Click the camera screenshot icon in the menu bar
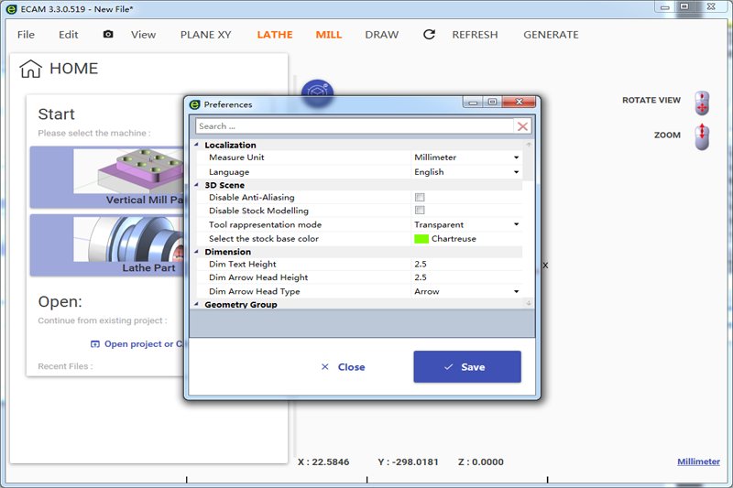The height and width of the screenshot is (488, 733). [108, 34]
